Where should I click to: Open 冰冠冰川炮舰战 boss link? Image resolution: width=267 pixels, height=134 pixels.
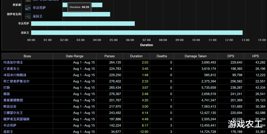(x=15, y=75)
